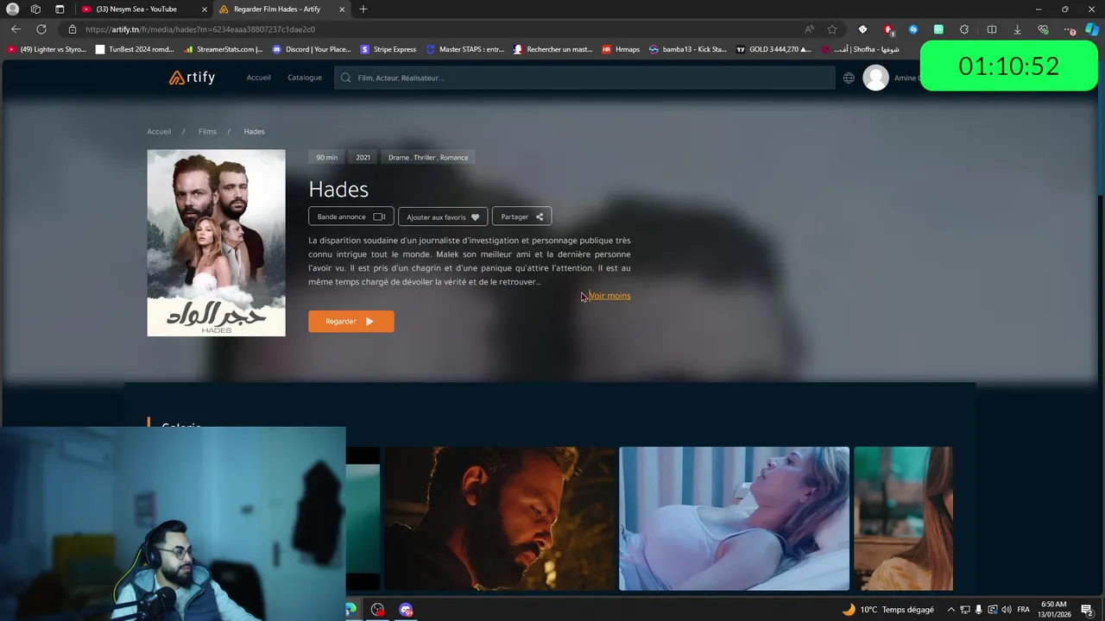The image size is (1105, 621).
Task: Click the Drame, Thriller, Romance genre tag
Action: [428, 157]
